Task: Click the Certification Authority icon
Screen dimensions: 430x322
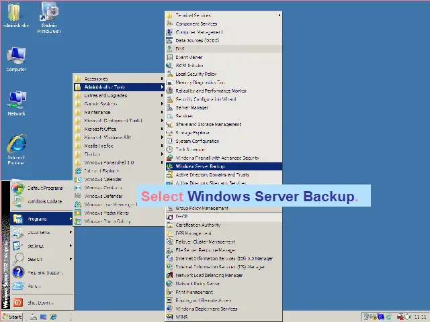Action: point(170,225)
